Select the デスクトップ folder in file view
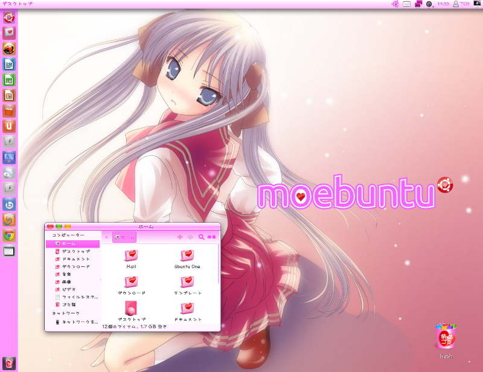 (132, 311)
